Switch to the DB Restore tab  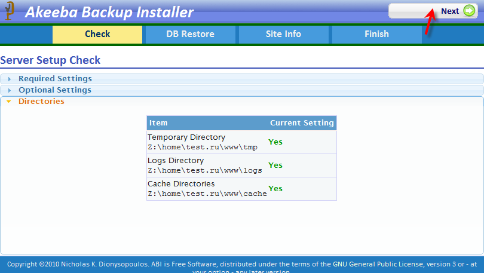click(x=191, y=34)
